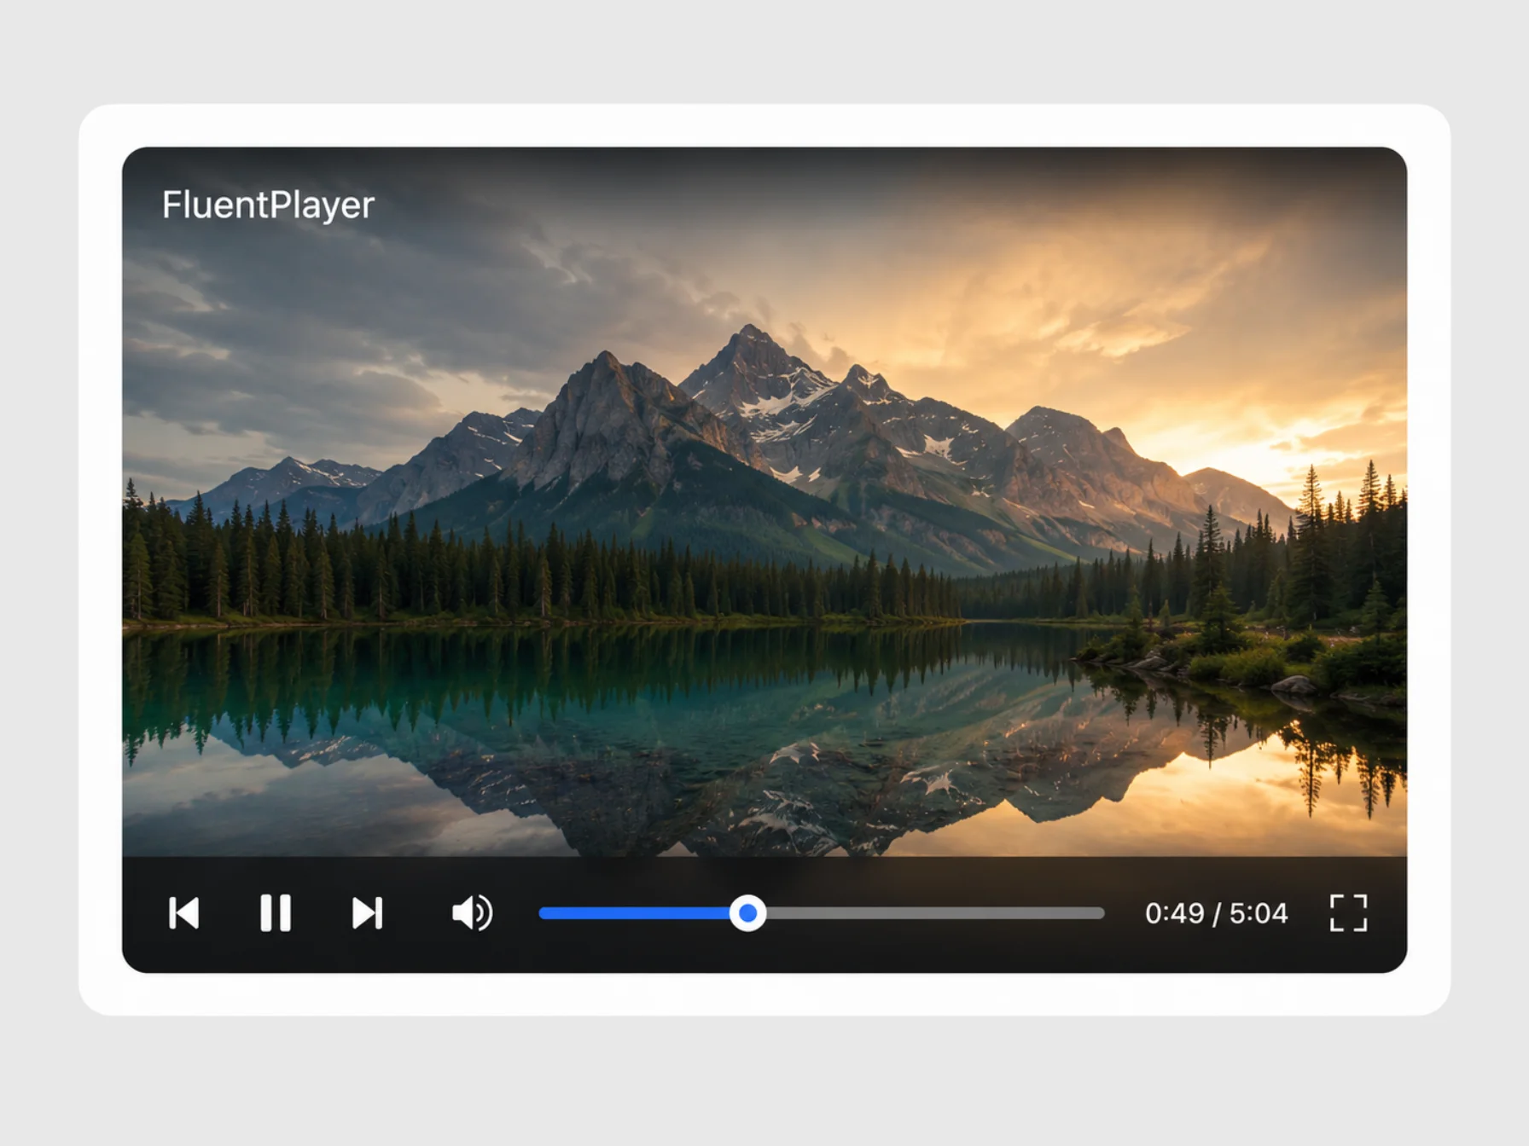This screenshot has width=1529, height=1146.
Task: Click the mountain lake video frame
Action: (764, 501)
